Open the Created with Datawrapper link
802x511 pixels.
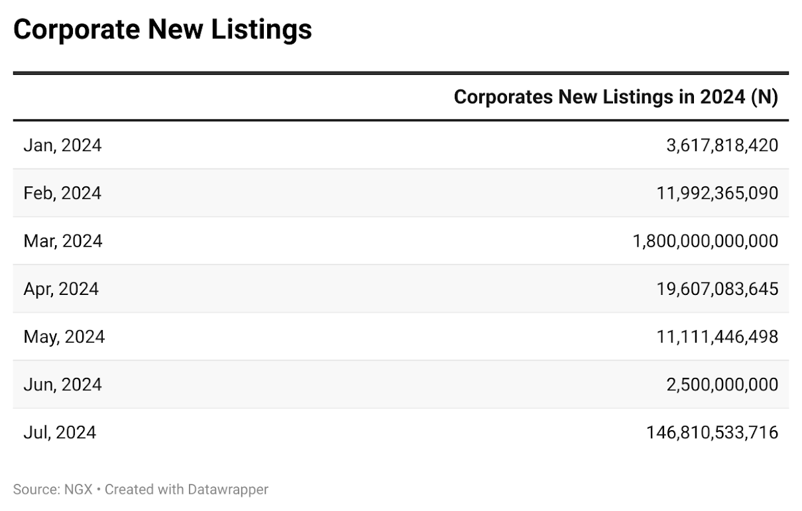pos(186,490)
